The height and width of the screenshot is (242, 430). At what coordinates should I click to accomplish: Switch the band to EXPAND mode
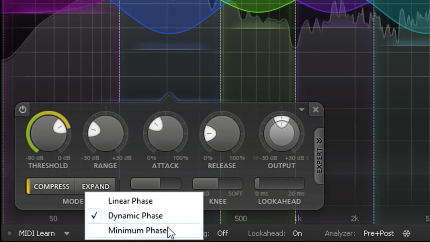click(x=96, y=186)
